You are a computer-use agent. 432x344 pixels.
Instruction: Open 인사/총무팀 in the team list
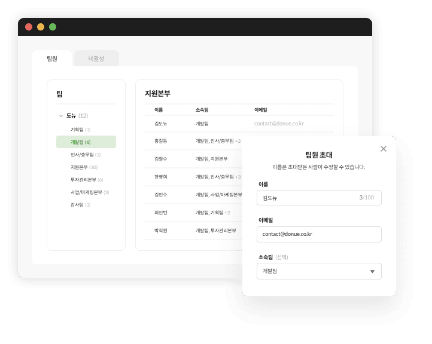click(x=85, y=155)
